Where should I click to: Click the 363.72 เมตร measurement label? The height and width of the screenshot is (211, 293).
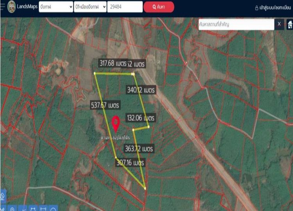click(x=139, y=149)
